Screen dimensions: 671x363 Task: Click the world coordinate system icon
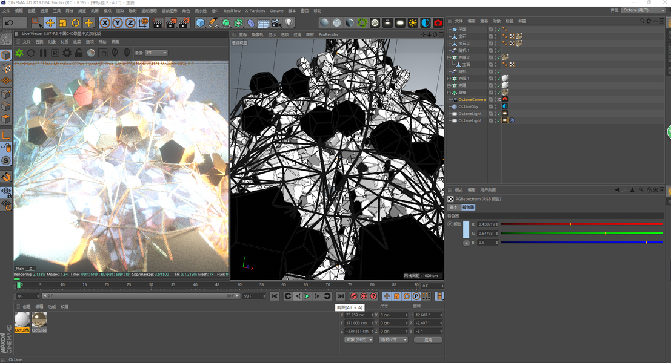pos(144,22)
